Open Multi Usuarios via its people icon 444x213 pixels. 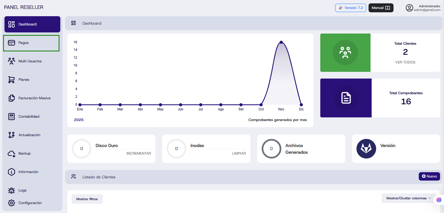11,61
